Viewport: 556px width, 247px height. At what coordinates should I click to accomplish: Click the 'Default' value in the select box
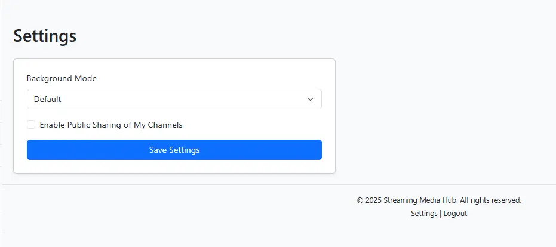pyautogui.click(x=48, y=99)
